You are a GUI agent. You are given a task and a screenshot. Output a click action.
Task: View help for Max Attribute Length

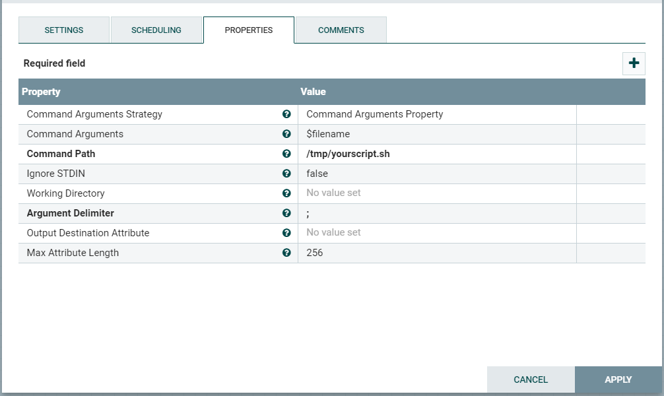coord(286,253)
